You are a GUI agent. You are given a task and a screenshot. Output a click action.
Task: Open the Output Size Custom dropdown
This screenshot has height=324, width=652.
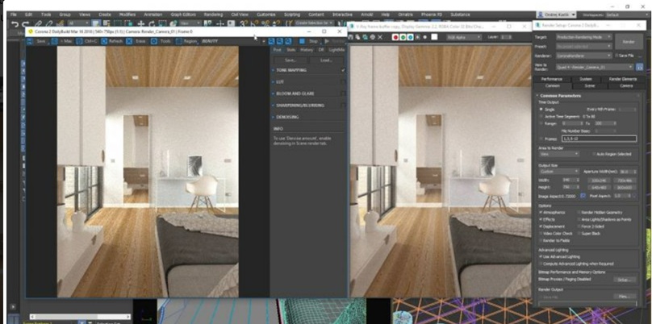coord(558,171)
